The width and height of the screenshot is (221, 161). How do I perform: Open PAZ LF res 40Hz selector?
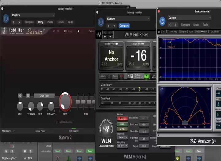click(x=218, y=94)
